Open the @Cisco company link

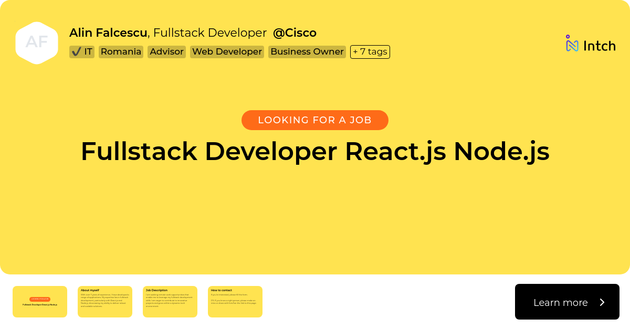point(295,33)
